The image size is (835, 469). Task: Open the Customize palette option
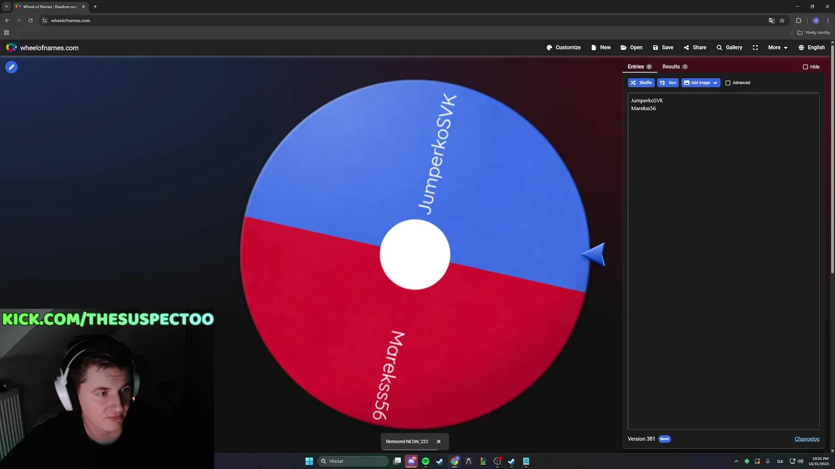click(x=564, y=48)
